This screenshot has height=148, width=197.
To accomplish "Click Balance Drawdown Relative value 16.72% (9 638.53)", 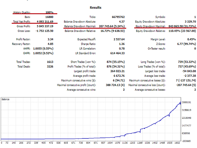I will 113,31.
